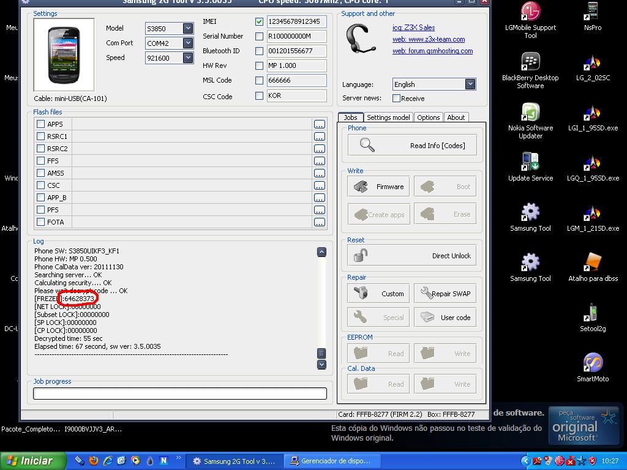Click Direct Unlock button
Image resolution: width=627 pixels, height=470 pixels.
[412, 255]
